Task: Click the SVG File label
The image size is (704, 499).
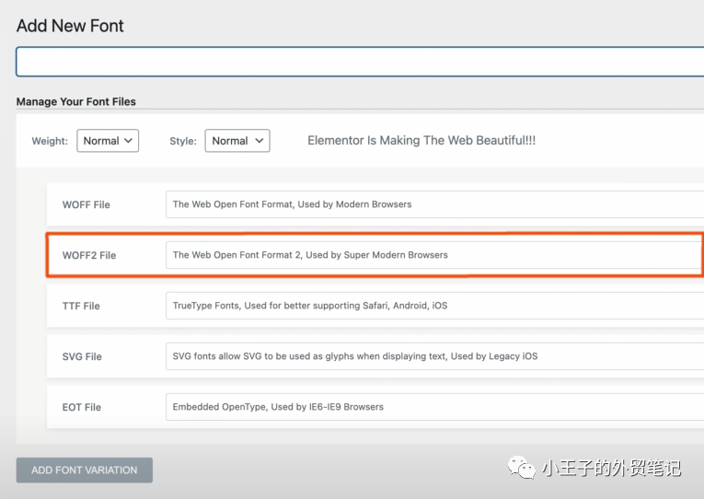Action: click(82, 356)
